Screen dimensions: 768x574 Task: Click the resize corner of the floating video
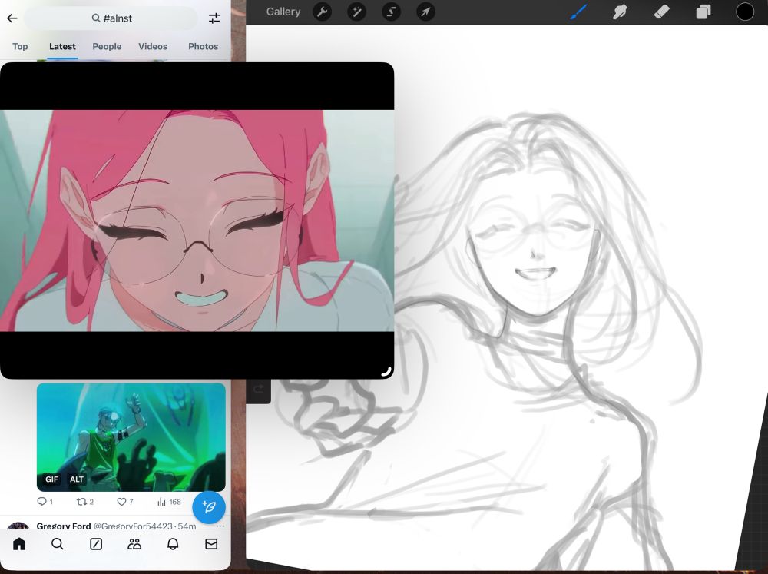click(x=386, y=371)
